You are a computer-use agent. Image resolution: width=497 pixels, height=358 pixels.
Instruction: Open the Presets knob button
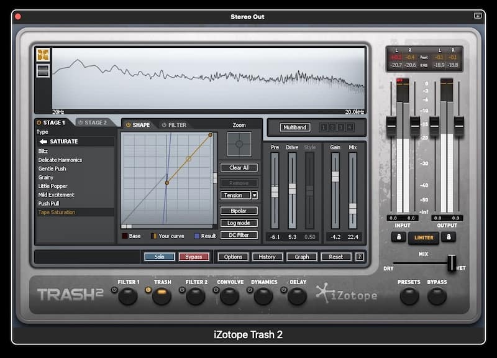click(409, 296)
